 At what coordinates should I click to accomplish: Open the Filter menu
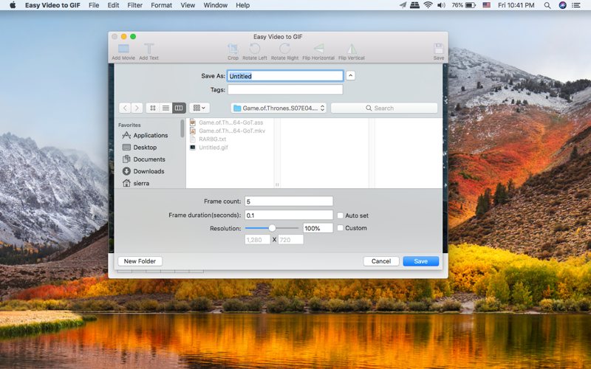(x=134, y=5)
